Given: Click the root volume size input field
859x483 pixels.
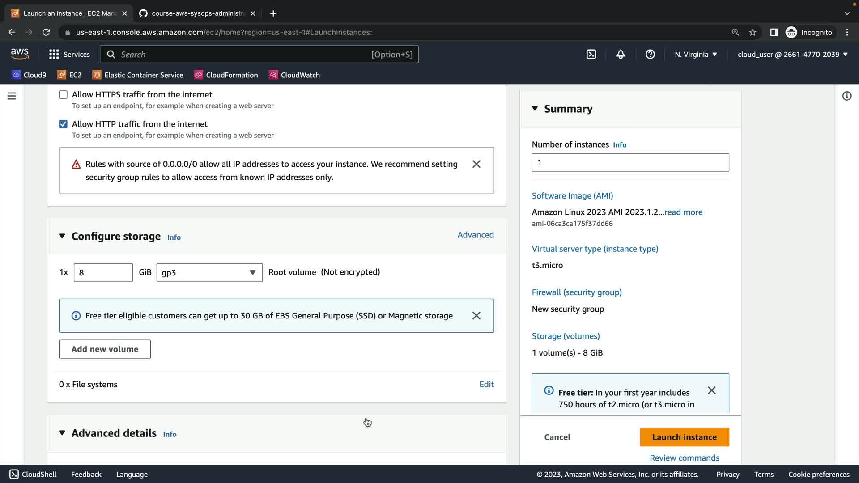Looking at the screenshot, I should tap(103, 273).
